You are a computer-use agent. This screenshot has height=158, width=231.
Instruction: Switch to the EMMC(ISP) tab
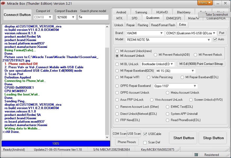173,18
